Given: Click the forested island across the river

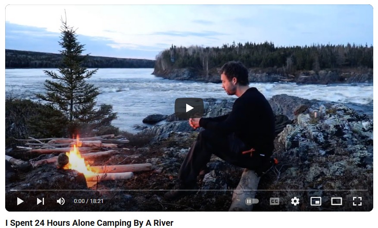Looking at the screenshot, I should point(263,62).
